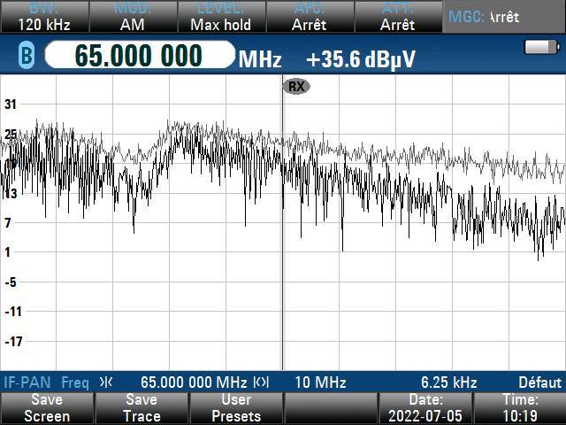Click the blue B indicator icon
The height and width of the screenshot is (425, 566).
(27, 58)
